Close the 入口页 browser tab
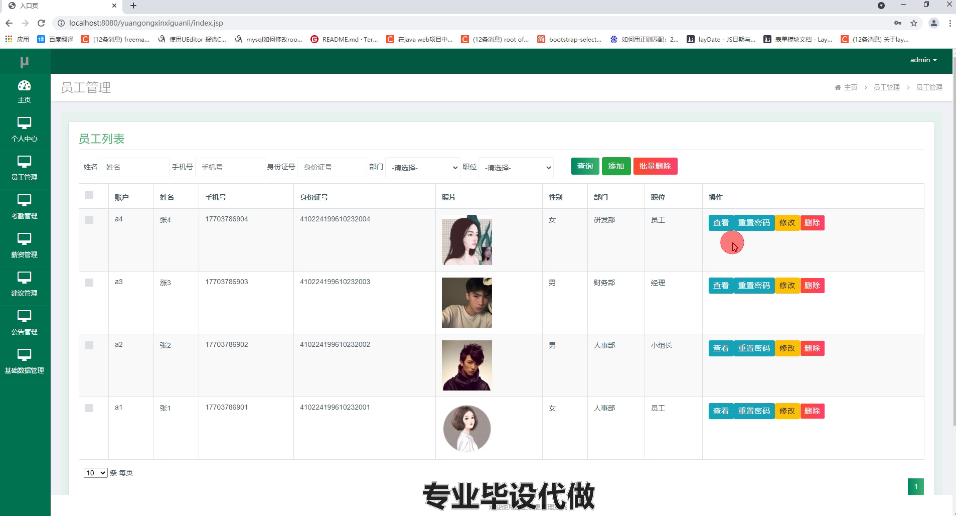The width and height of the screenshot is (956, 516). click(114, 6)
